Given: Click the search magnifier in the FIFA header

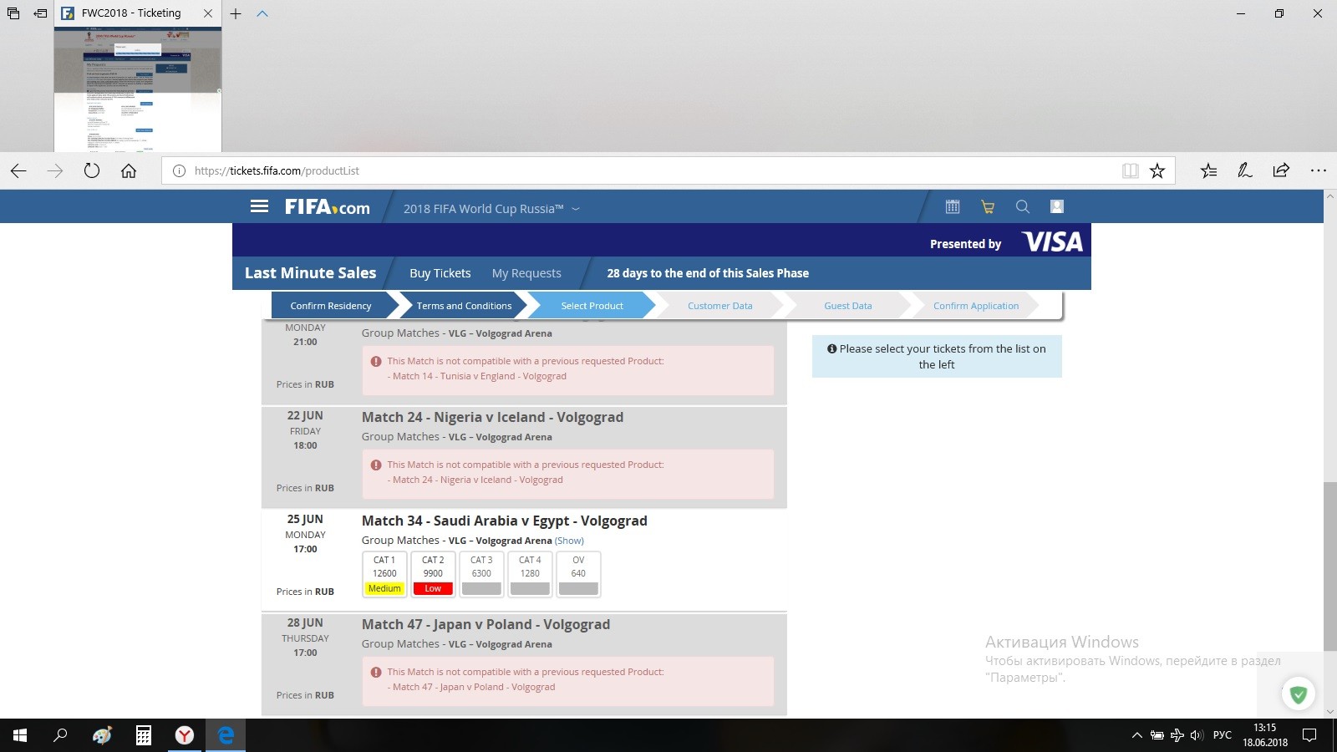Looking at the screenshot, I should pyautogui.click(x=1022, y=206).
